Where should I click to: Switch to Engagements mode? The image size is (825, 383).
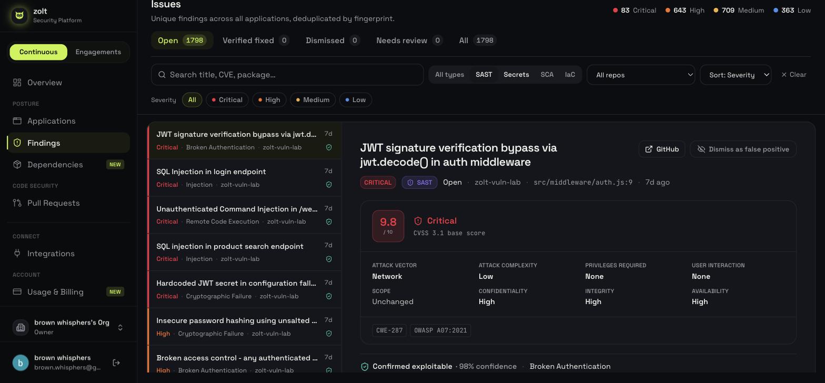tap(98, 52)
